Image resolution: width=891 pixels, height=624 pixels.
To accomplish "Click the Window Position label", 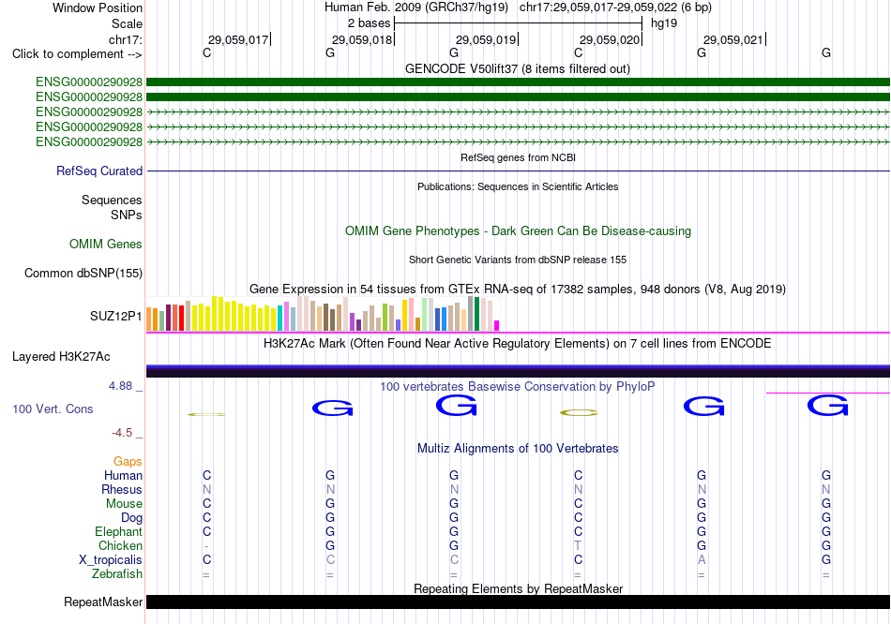I will coord(98,7).
